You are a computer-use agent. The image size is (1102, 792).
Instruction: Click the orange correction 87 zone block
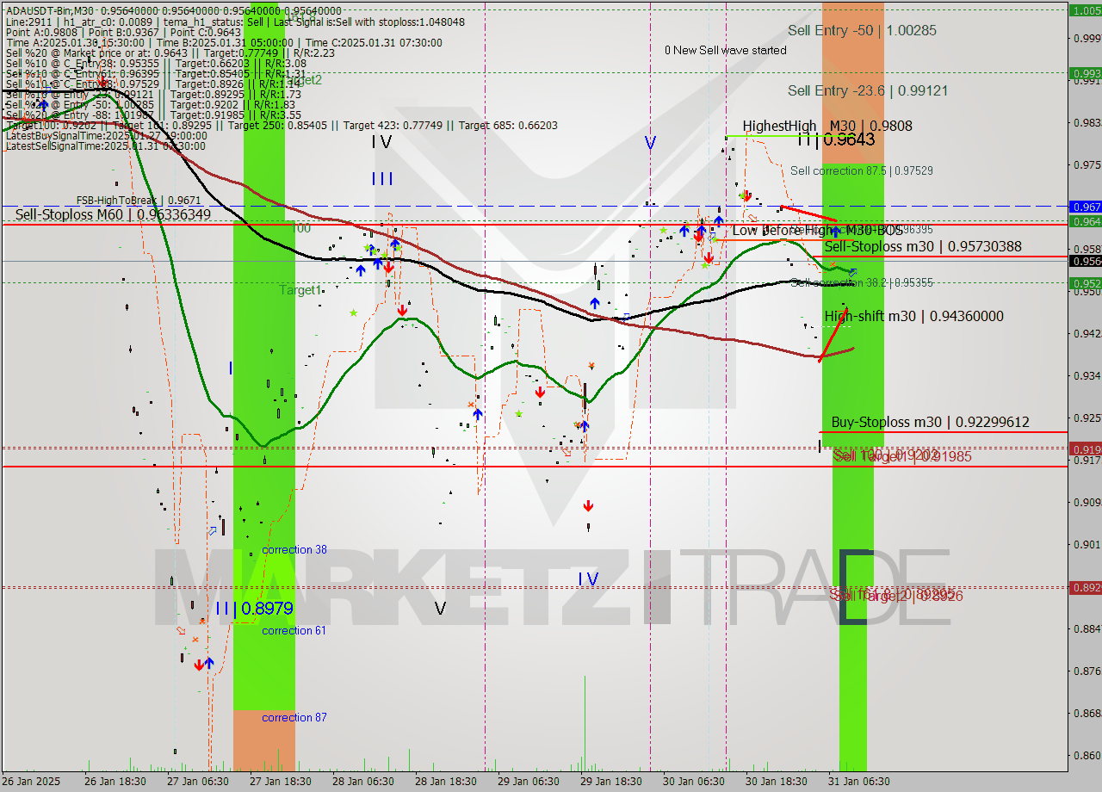click(263, 740)
